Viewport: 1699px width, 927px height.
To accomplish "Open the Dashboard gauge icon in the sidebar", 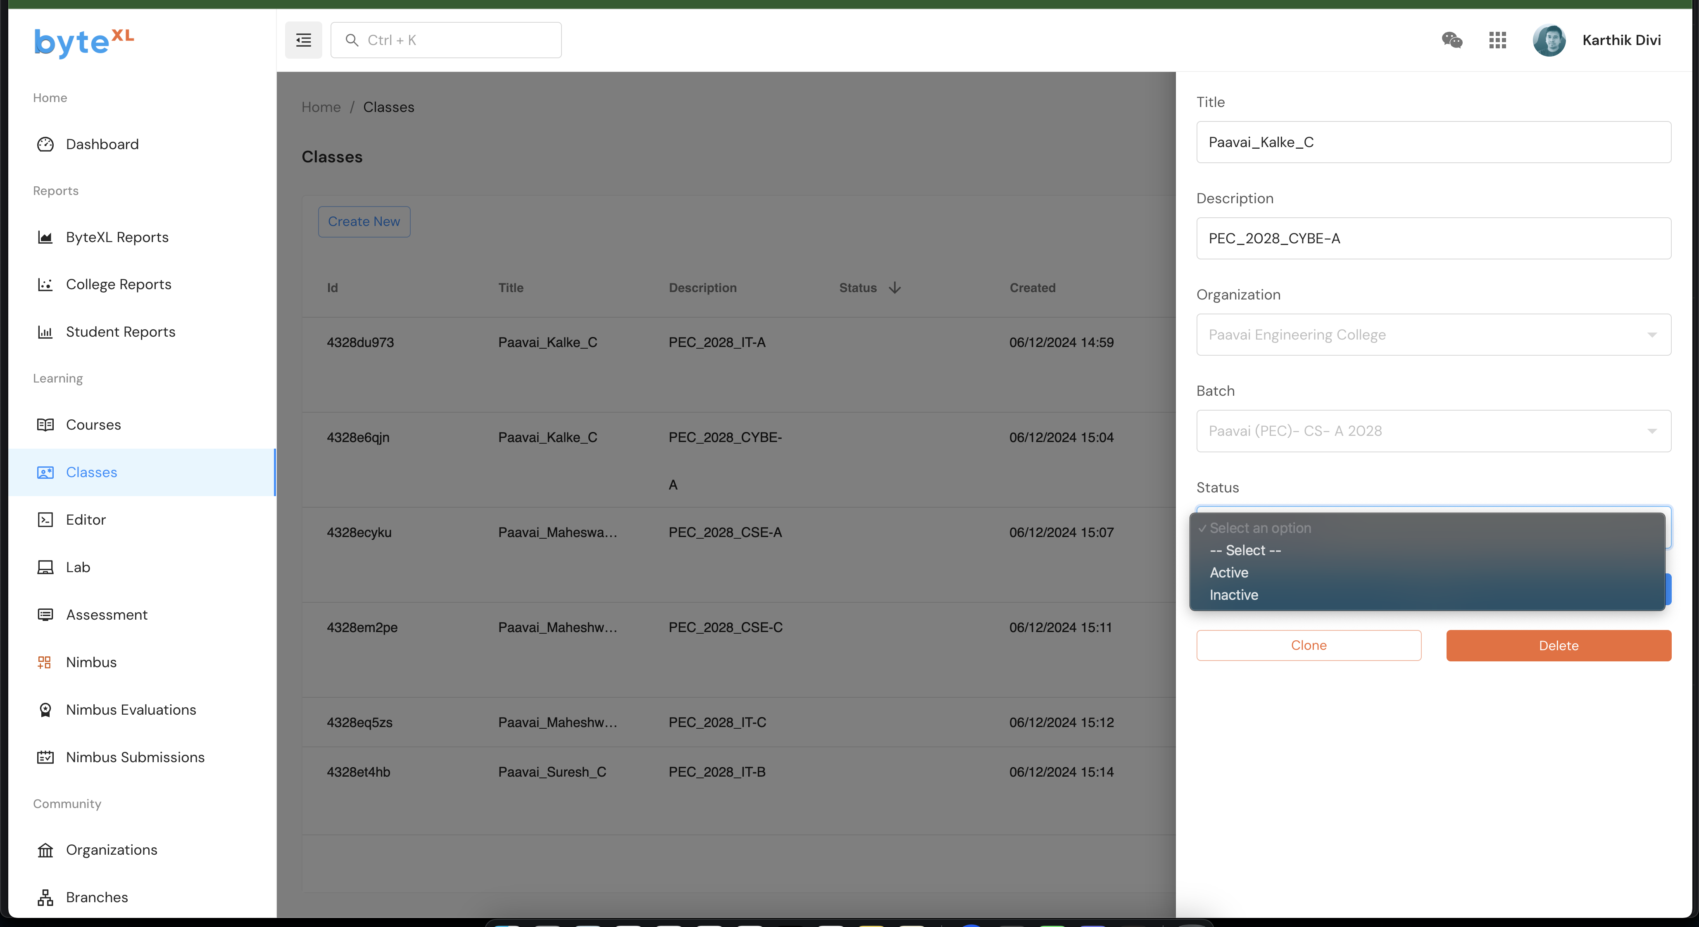I will click(45, 145).
